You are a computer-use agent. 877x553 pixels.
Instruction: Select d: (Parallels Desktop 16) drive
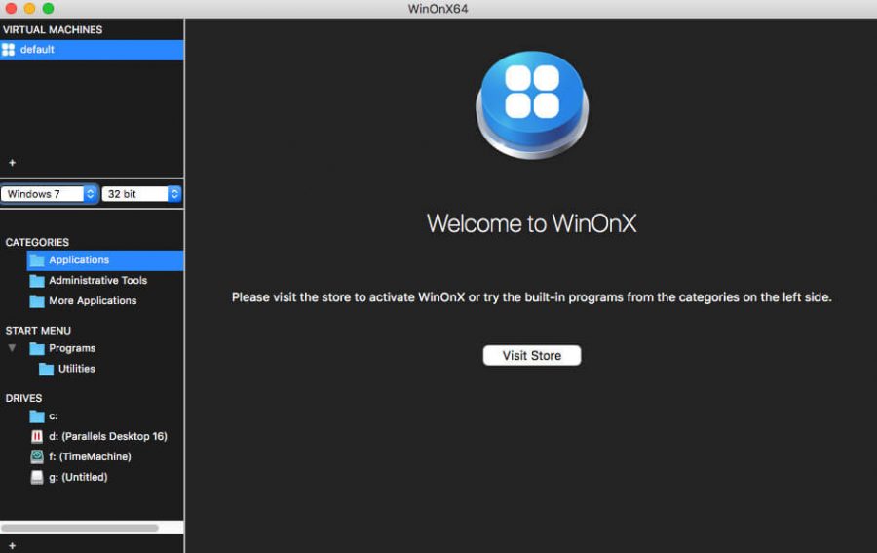(108, 436)
